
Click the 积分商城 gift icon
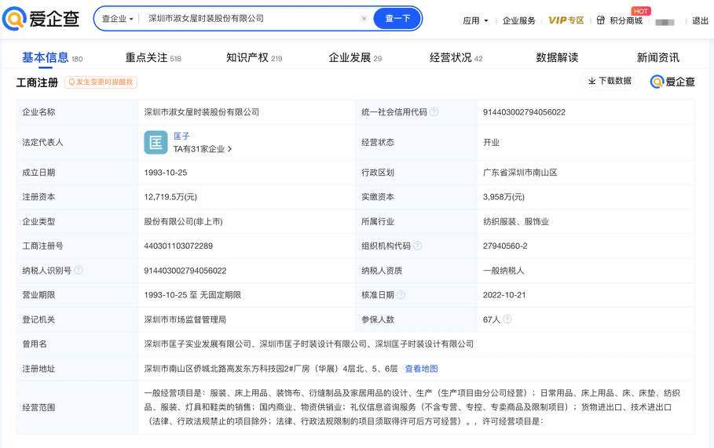point(601,20)
